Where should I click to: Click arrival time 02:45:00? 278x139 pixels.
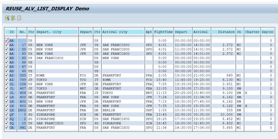coord(202,123)
